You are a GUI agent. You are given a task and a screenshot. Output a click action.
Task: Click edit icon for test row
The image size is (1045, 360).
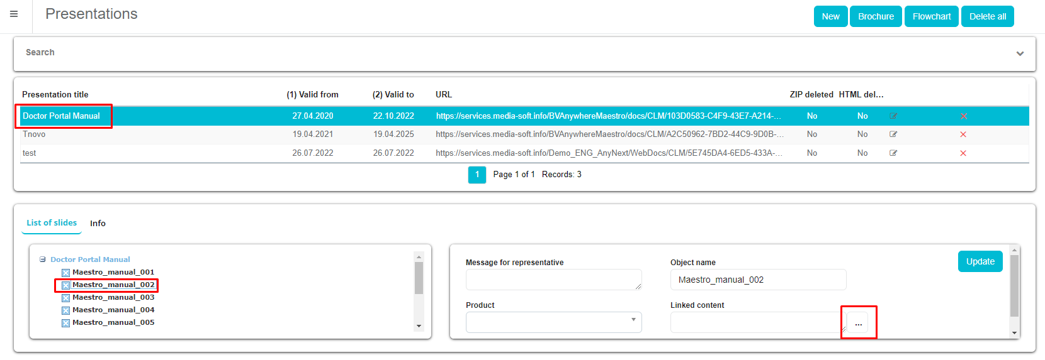point(893,153)
